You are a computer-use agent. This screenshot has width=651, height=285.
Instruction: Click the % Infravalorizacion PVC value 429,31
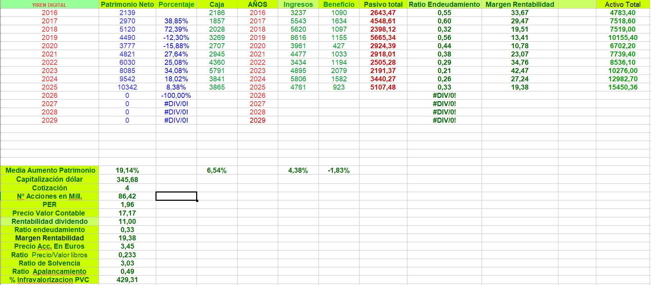pyautogui.click(x=127, y=280)
